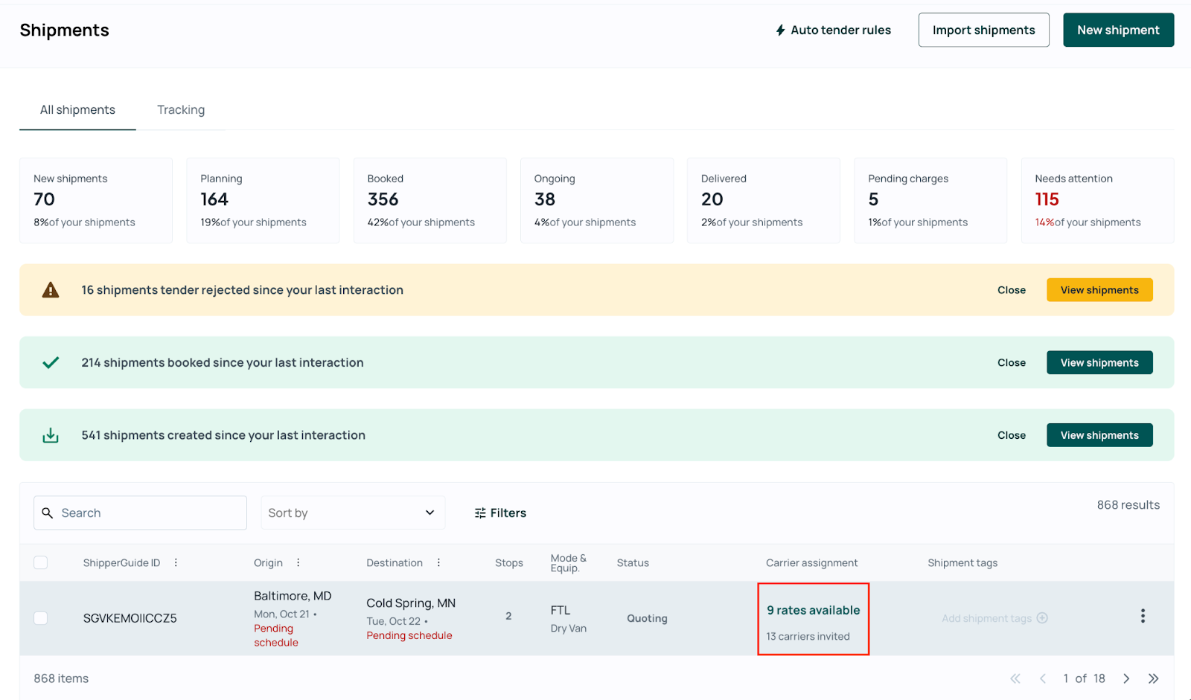Click the plus circle icon next to Add shipment tags
1191x700 pixels.
click(1042, 617)
